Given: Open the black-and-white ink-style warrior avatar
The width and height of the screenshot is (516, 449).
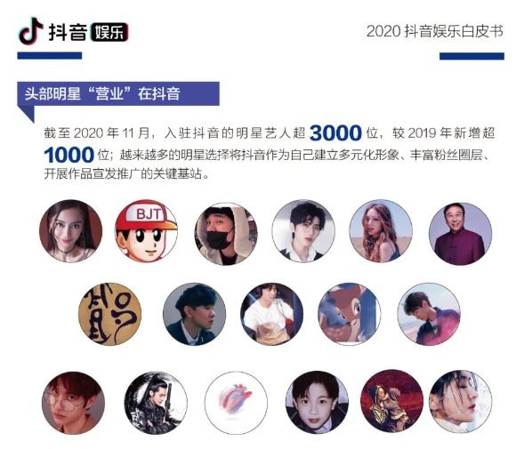Looking at the screenshot, I should coord(156,403).
